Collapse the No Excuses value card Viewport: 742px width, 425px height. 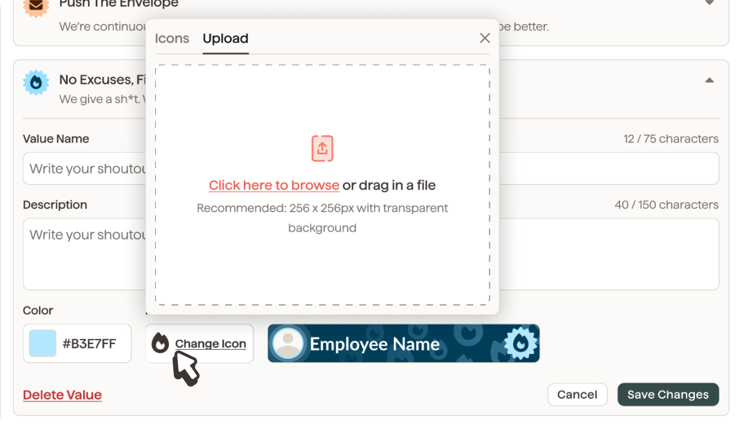709,80
